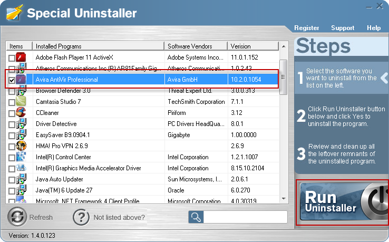The height and width of the screenshot is (242, 389).
Task: Click the list scroll up arrow
Action: click(x=284, y=46)
